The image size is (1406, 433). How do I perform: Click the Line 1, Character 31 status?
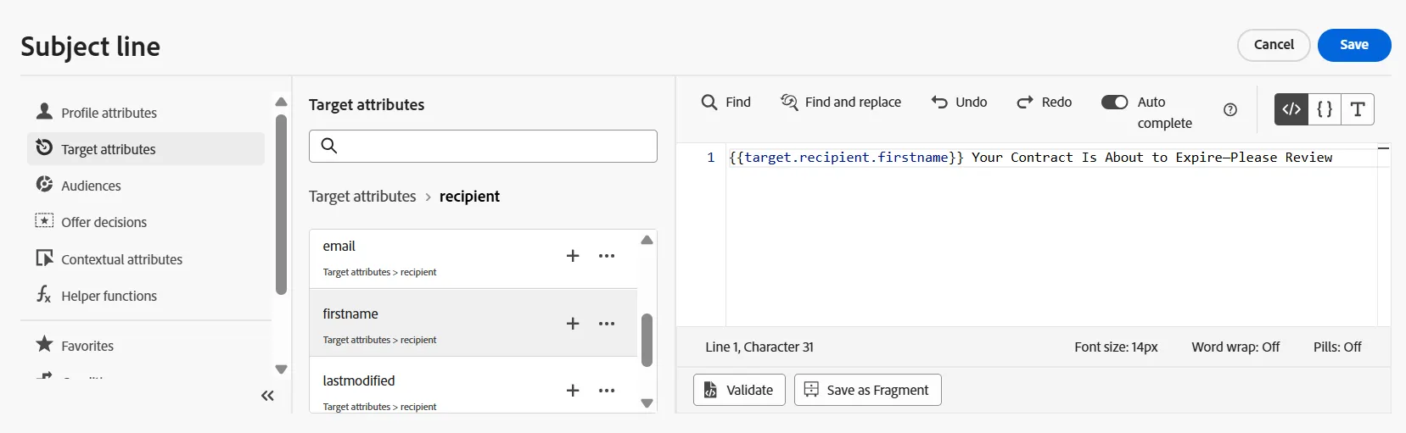pyautogui.click(x=759, y=347)
